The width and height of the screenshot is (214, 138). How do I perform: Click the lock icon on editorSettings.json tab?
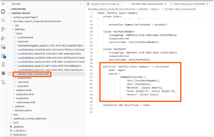point(207,4)
